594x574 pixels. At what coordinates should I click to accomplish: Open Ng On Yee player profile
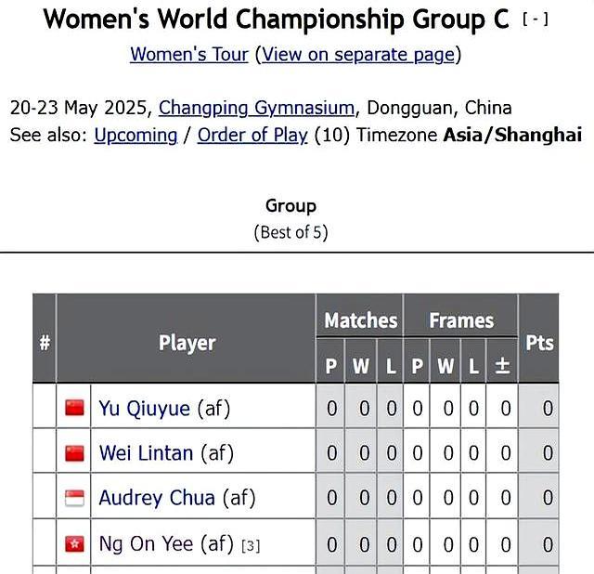tap(147, 543)
